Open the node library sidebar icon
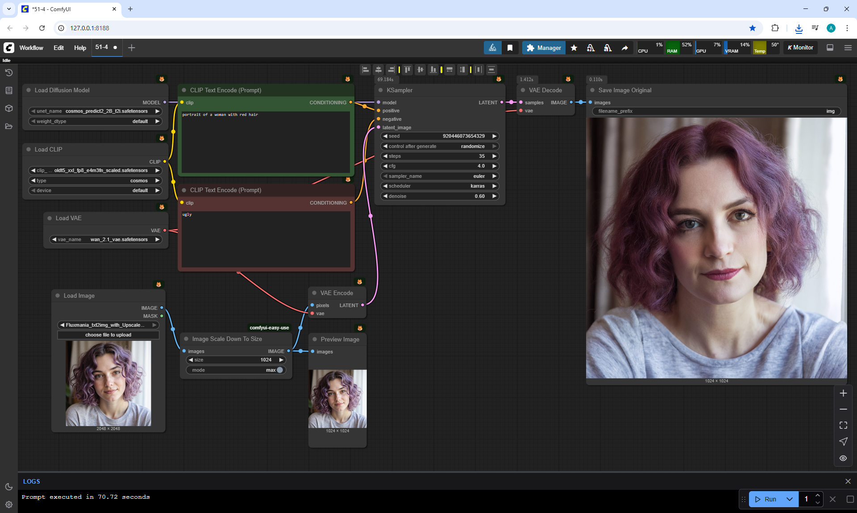The width and height of the screenshot is (857, 513). point(8,90)
